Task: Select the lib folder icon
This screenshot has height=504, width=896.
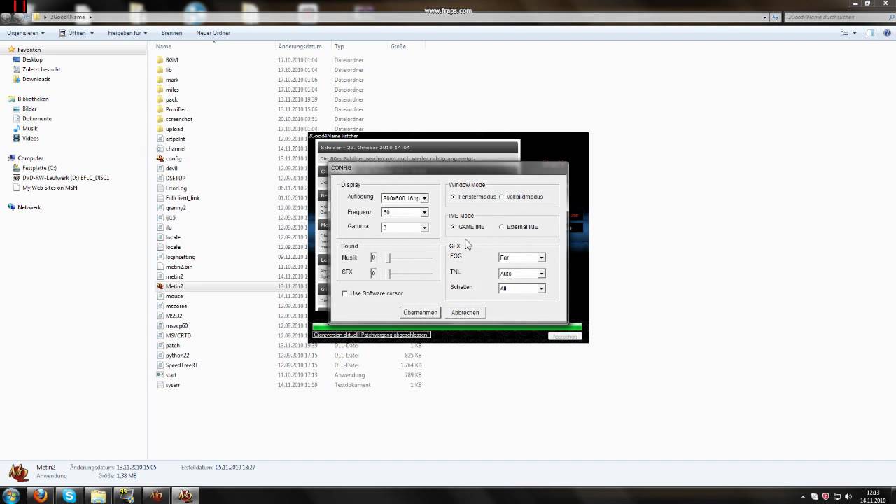Action: click(160, 70)
